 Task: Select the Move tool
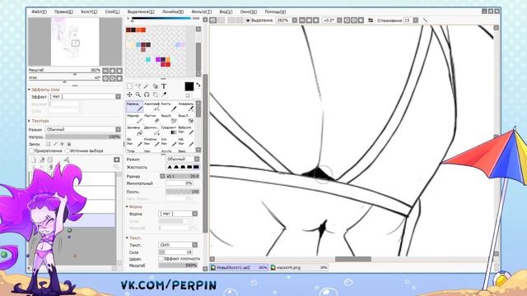pyautogui.click(x=129, y=95)
